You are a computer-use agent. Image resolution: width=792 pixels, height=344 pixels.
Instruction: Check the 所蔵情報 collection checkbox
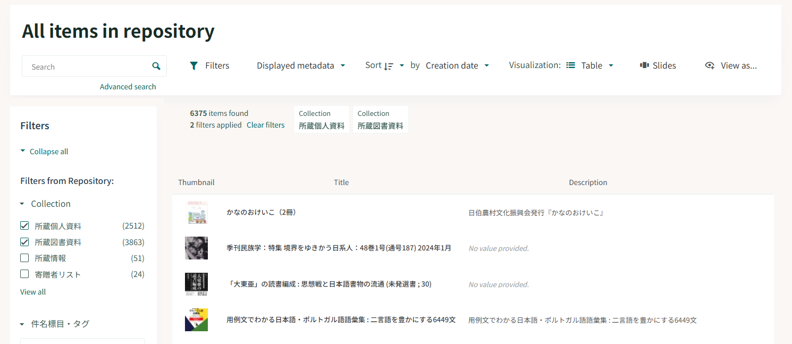[x=24, y=258]
